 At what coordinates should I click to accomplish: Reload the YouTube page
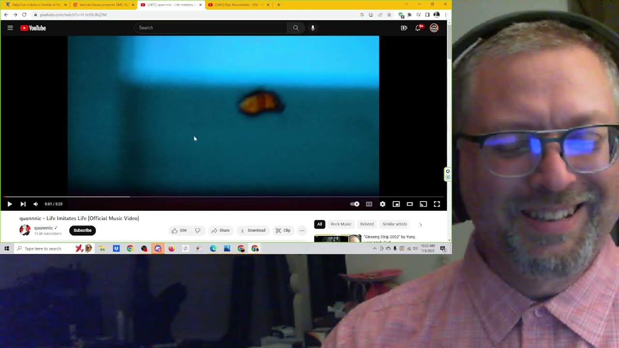(x=24, y=15)
